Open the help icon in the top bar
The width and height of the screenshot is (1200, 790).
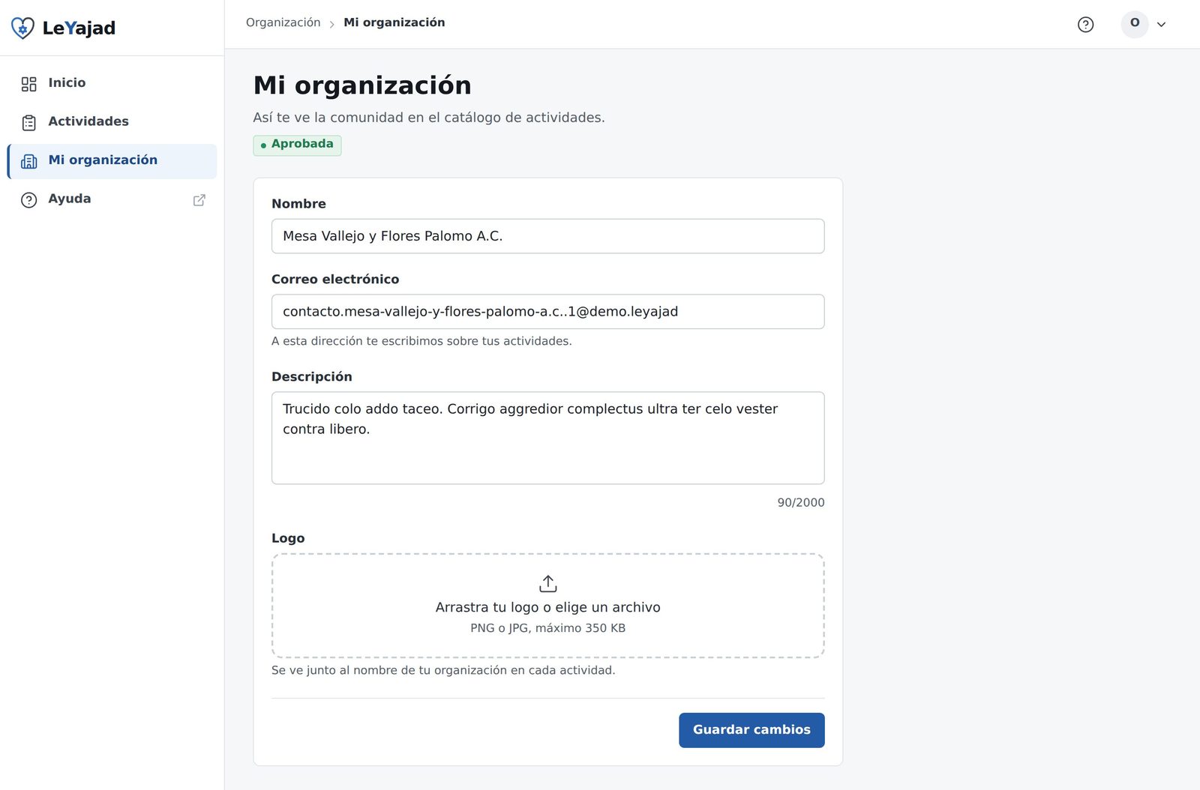pos(1085,25)
